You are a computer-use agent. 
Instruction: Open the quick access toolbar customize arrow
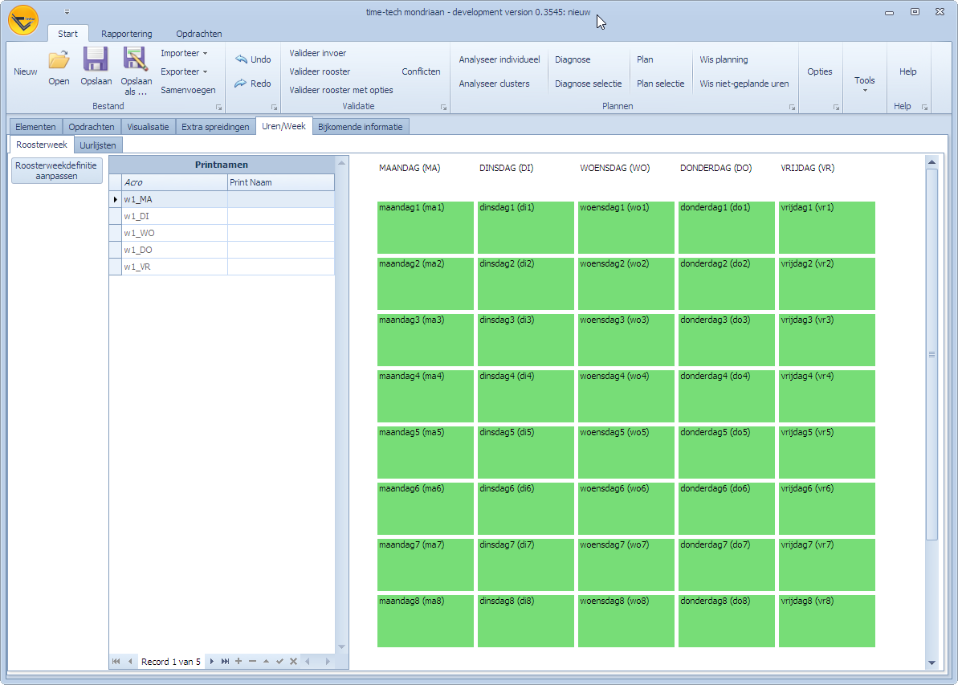tap(67, 11)
